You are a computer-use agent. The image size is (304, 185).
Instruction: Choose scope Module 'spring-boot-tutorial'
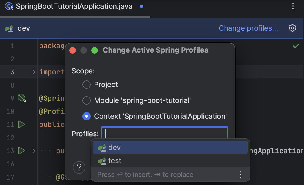point(87,100)
